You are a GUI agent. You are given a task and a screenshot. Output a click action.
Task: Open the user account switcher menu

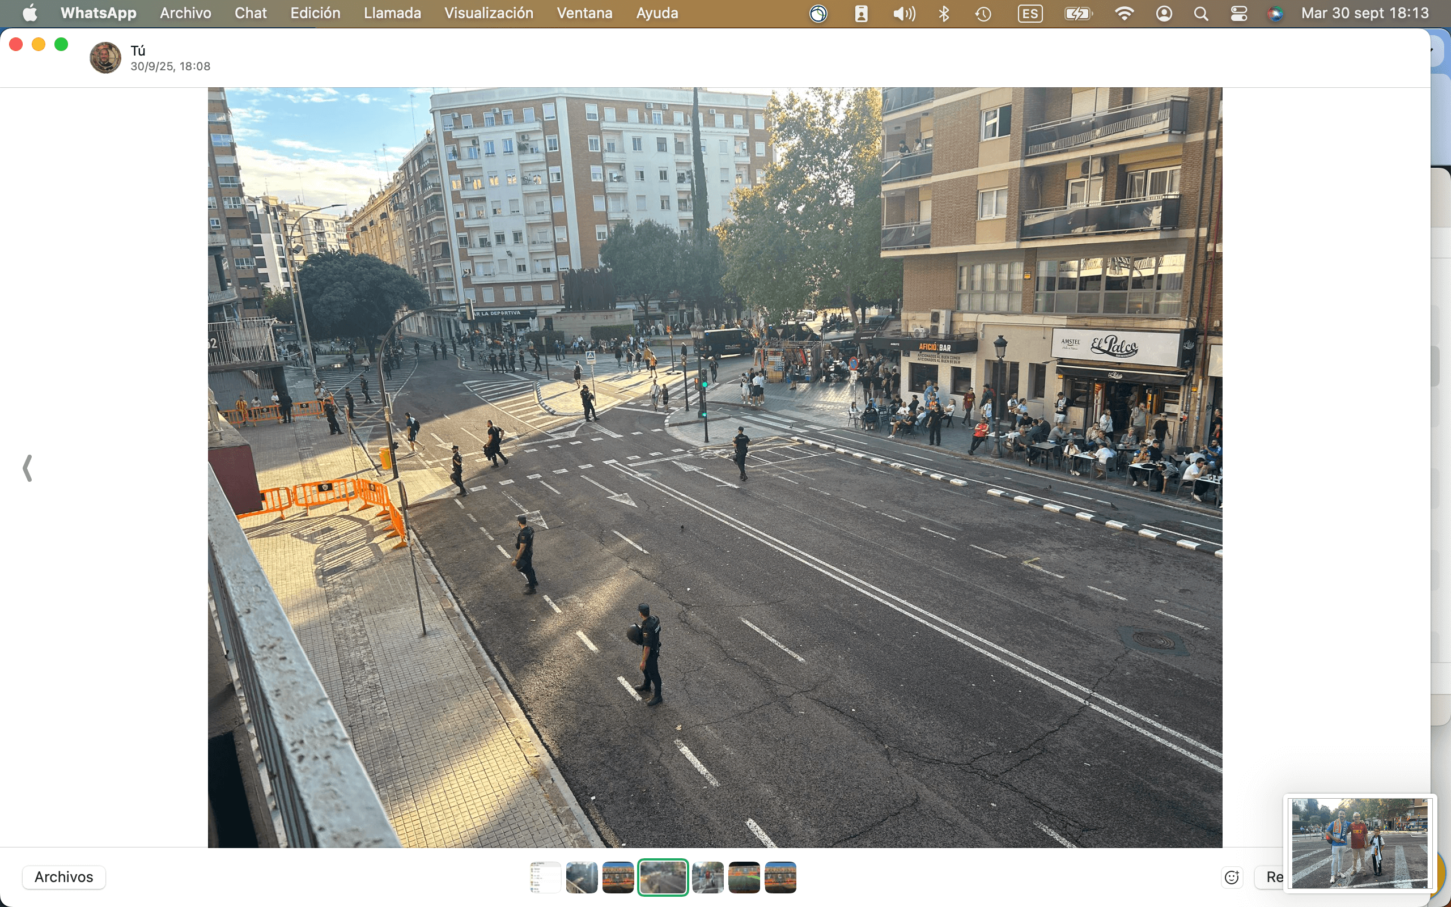1163,13
